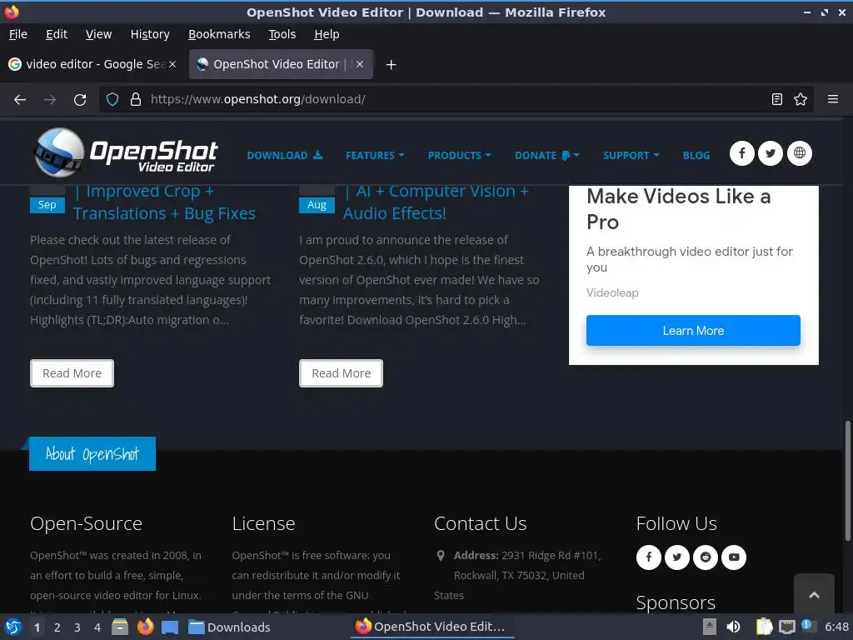Viewport: 853px width, 640px height.
Task: Open the update notification tray icon
Action: [x=808, y=626]
